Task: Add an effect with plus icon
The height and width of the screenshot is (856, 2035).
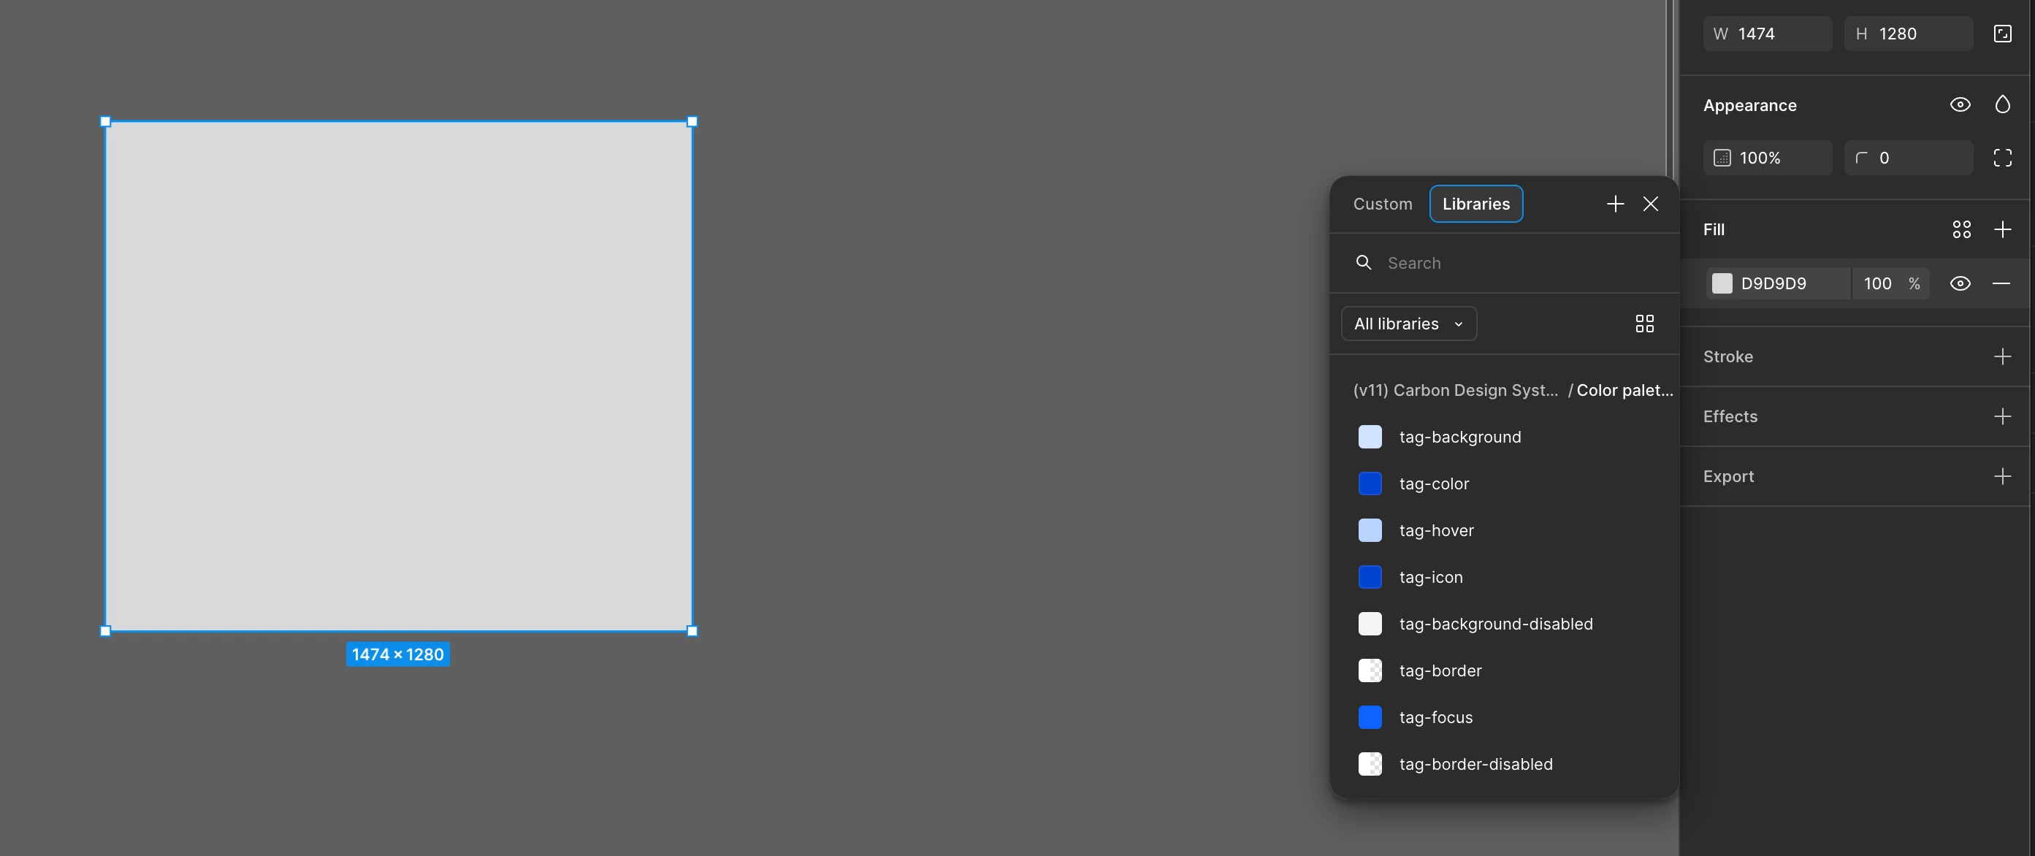Action: [x=2002, y=417]
